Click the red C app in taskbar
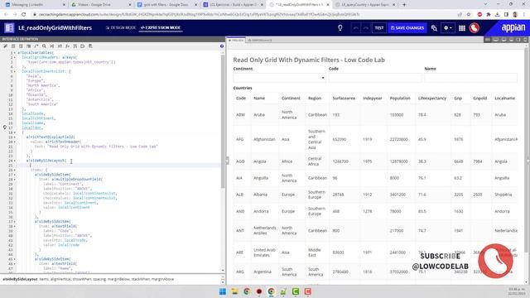 pos(307,291)
